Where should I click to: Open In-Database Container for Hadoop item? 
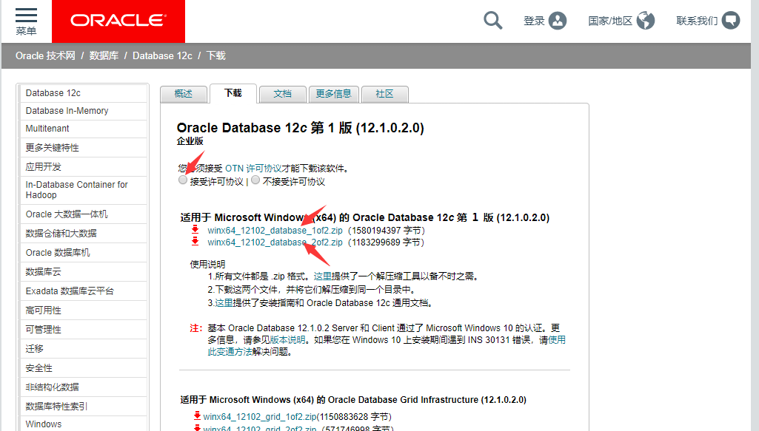pyautogui.click(x=83, y=190)
